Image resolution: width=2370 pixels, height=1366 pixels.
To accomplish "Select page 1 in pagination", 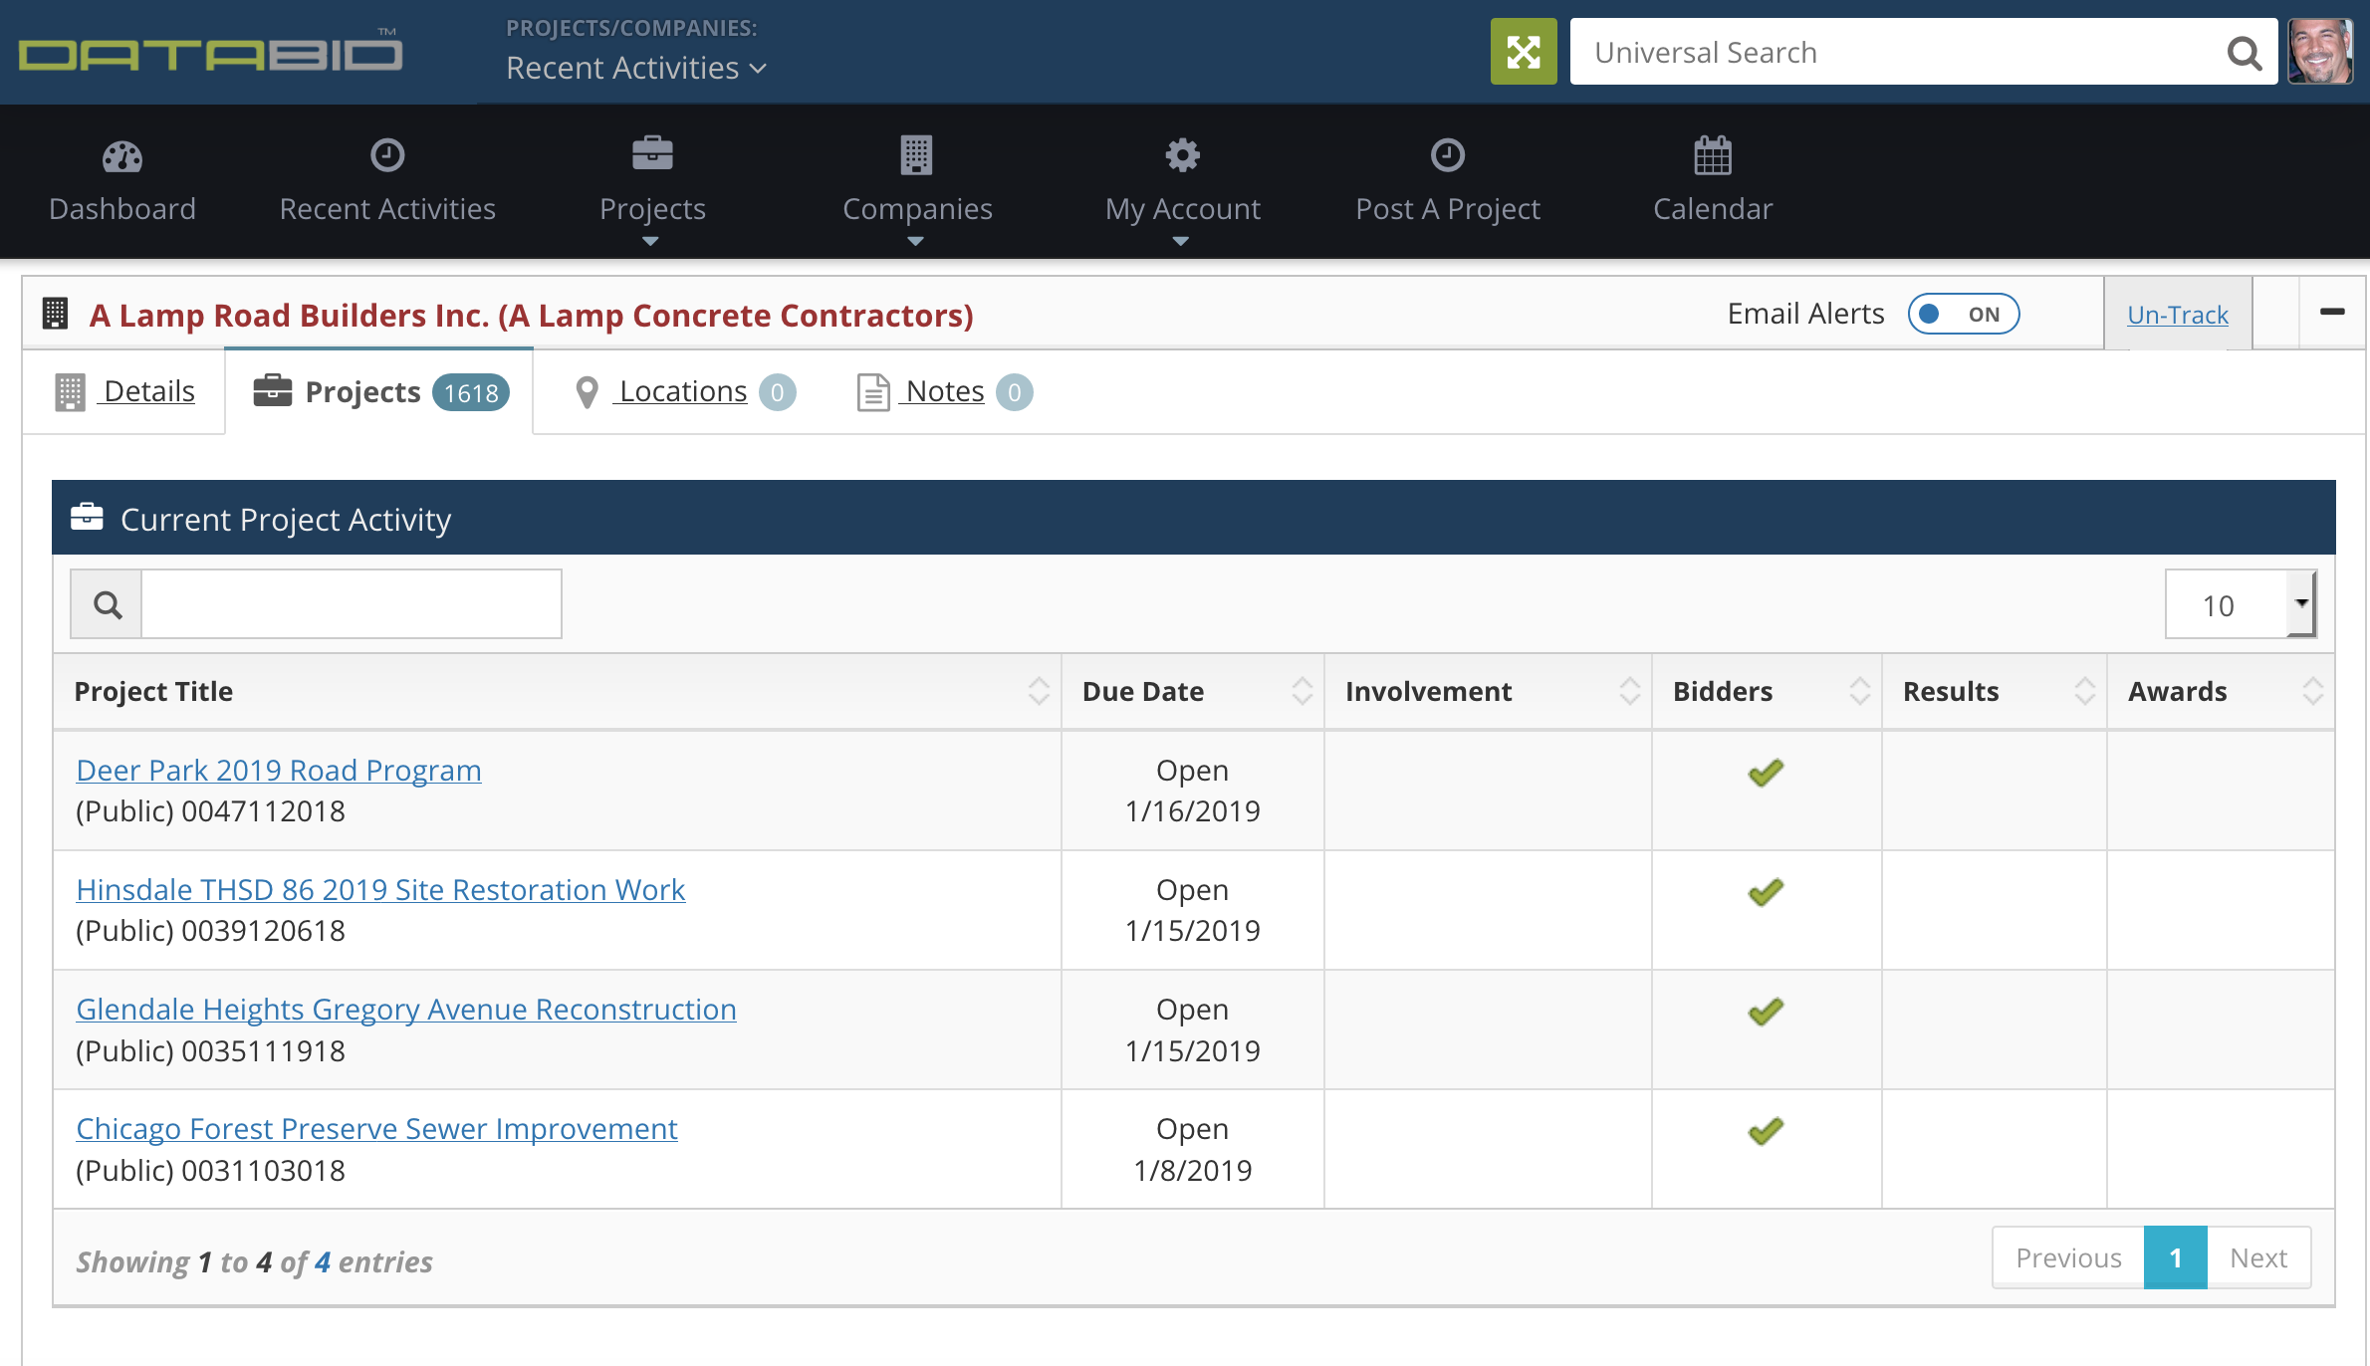I will click(x=2176, y=1257).
